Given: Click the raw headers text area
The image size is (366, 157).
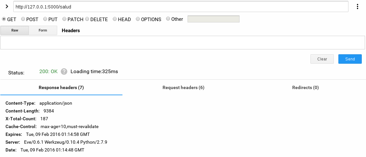Looking at the screenshot, I should pos(183,43).
